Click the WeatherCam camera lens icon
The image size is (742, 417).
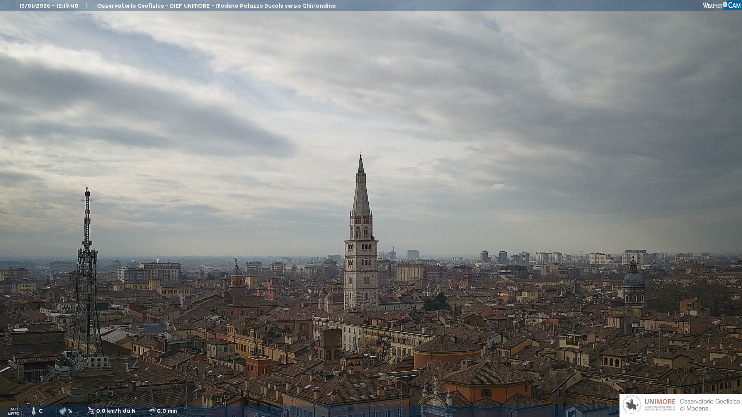[725, 5]
